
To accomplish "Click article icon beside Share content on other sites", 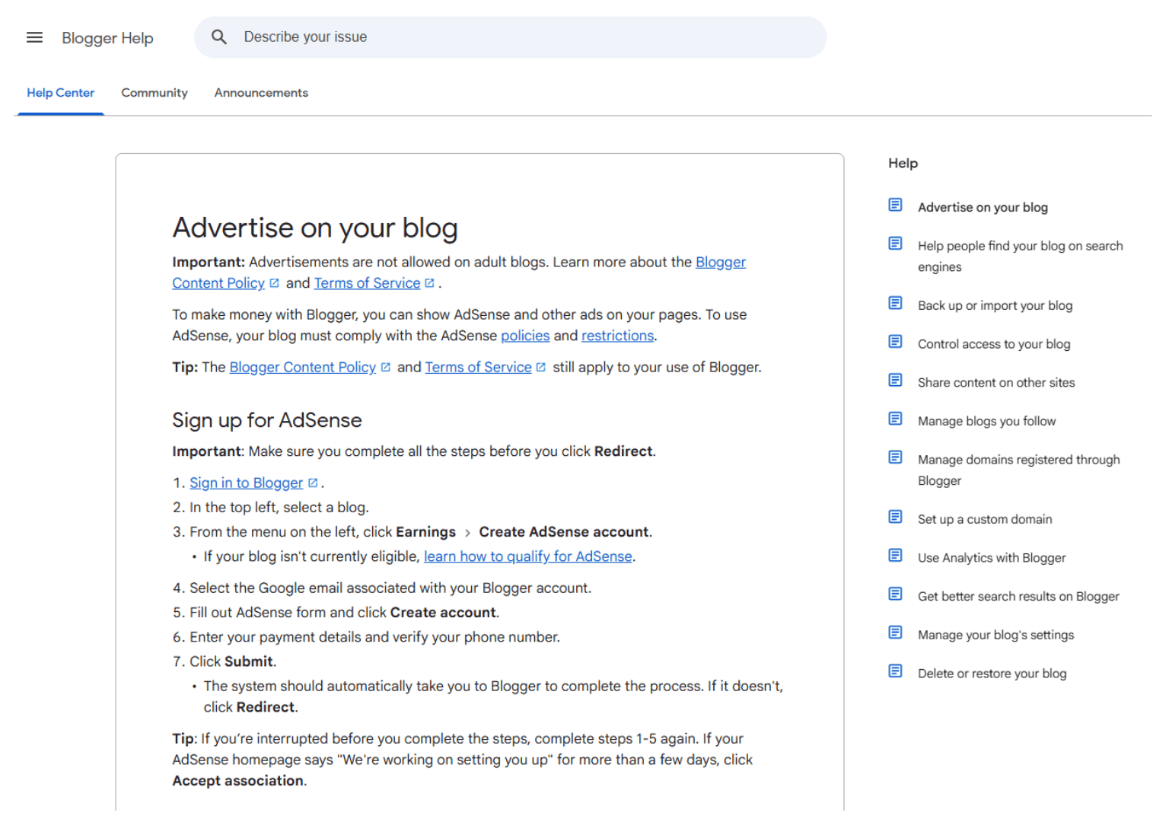I will click(895, 380).
